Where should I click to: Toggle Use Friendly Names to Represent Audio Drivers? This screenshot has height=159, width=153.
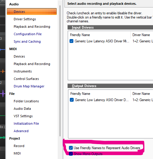(71, 148)
